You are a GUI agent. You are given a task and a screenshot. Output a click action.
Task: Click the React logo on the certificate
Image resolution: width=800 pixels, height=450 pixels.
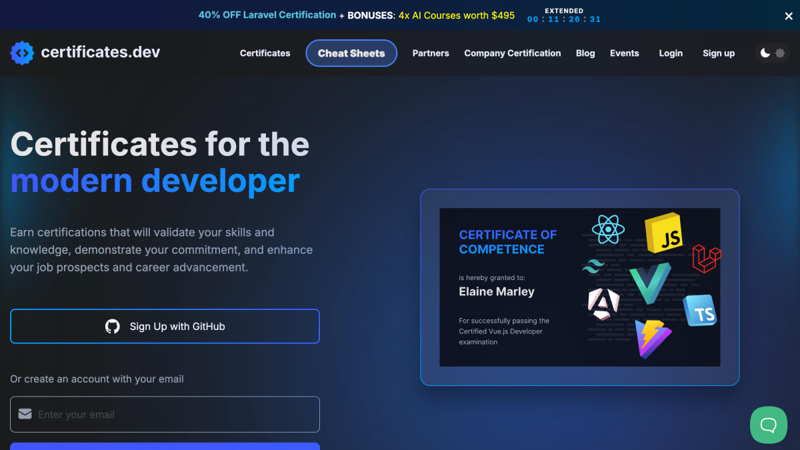click(x=608, y=229)
